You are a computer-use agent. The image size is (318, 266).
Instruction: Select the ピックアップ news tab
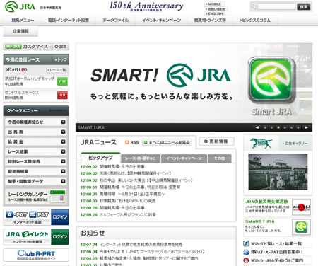coord(100,158)
